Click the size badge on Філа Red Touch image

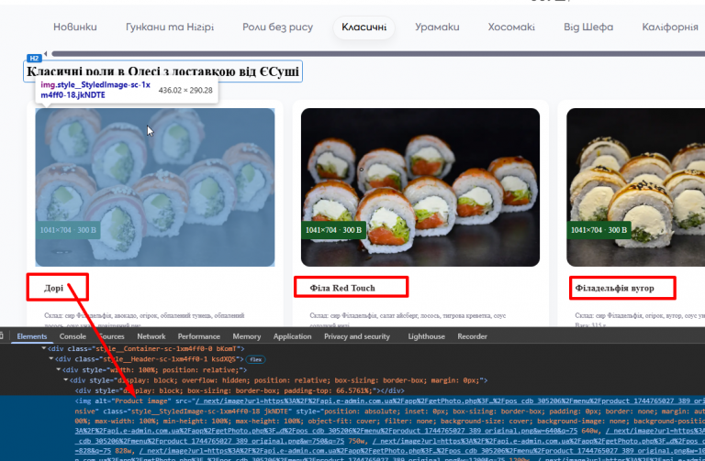pyautogui.click(x=333, y=230)
